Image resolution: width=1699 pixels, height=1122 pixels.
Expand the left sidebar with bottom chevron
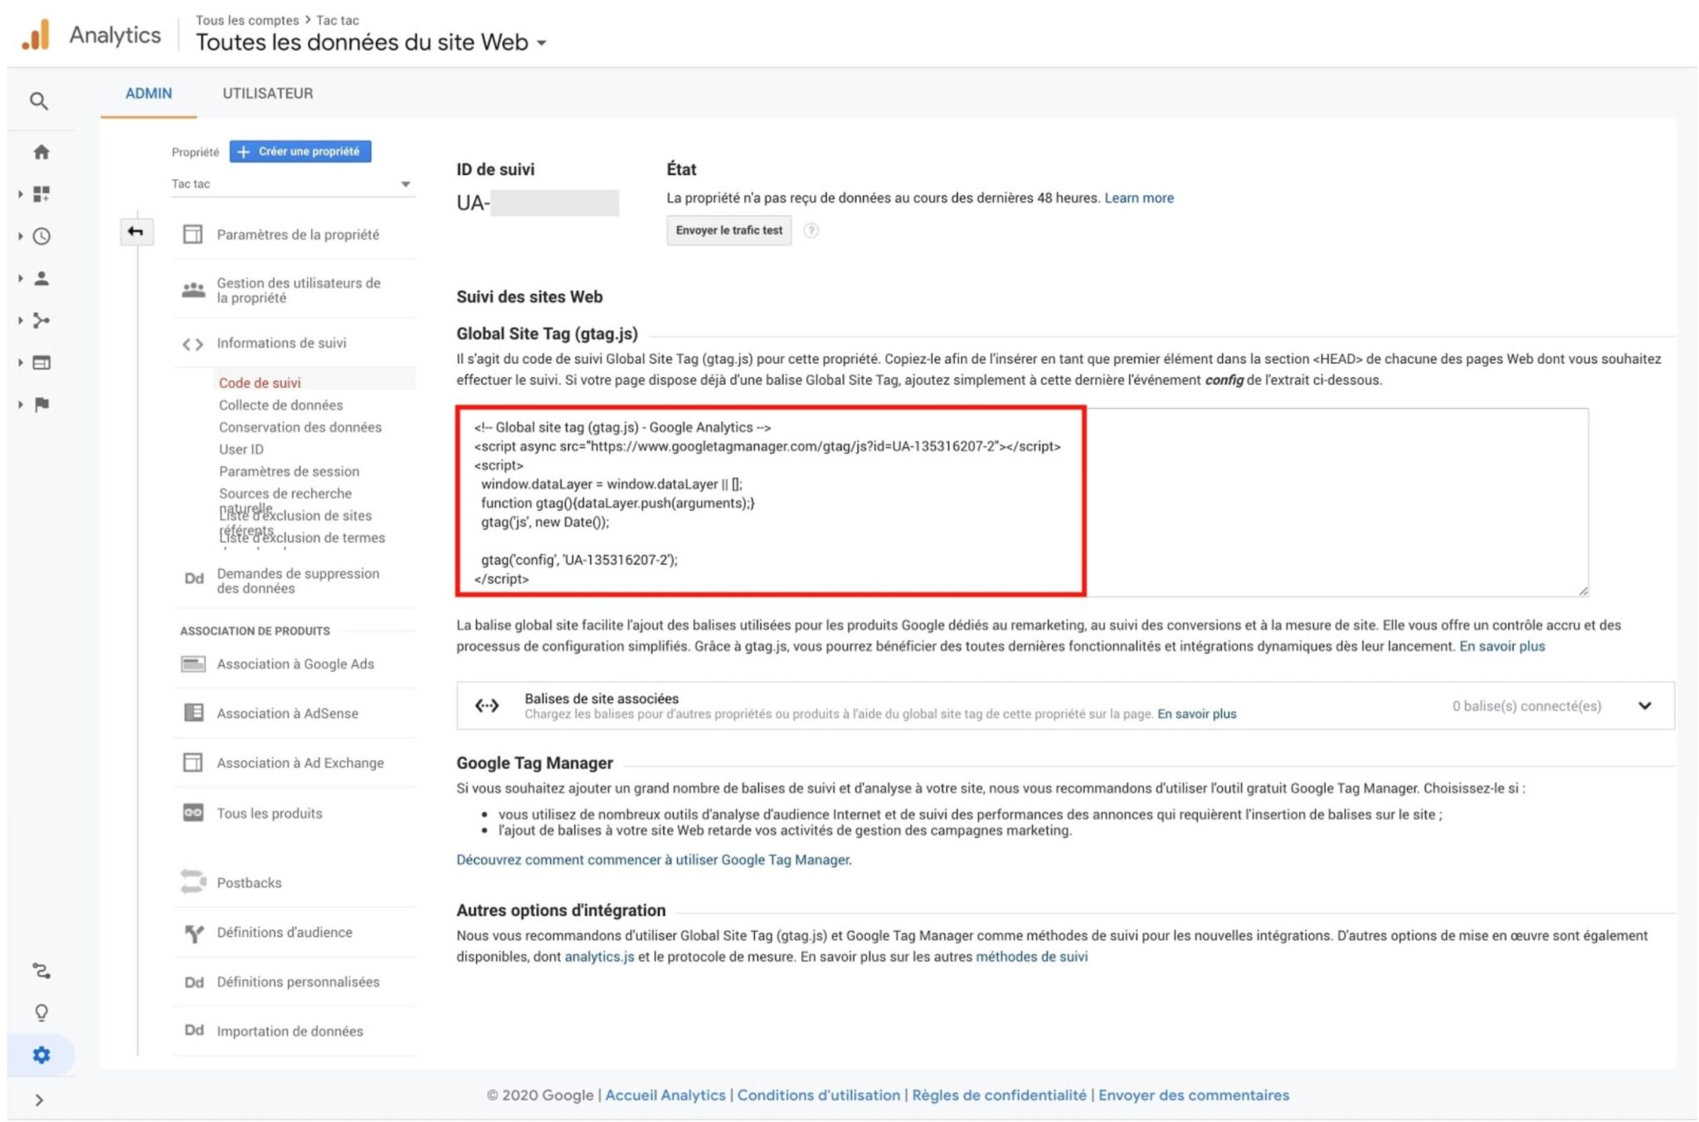coord(39,1100)
